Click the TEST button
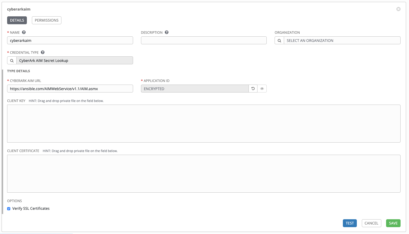Screen dimensions: 409x234 point(350,223)
